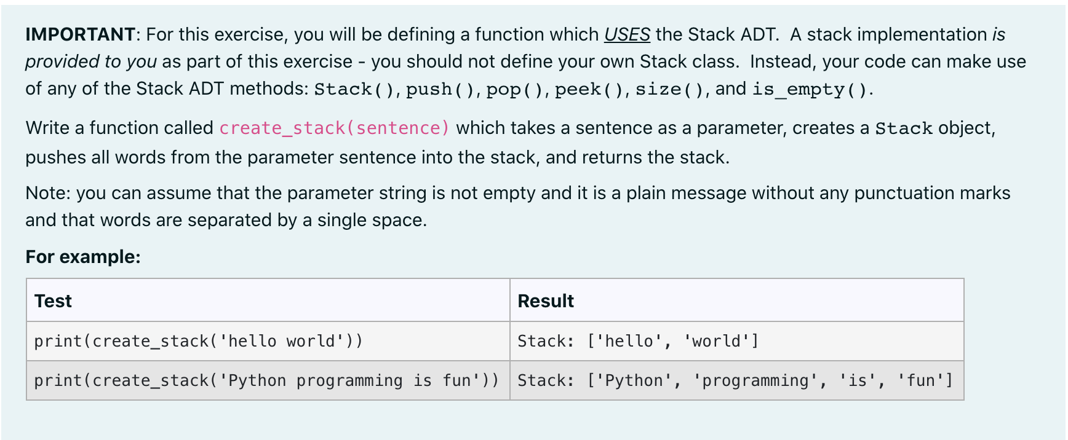
Task: Click the print(create_stack('hello world')) test cell
Action: pyautogui.click(x=268, y=341)
